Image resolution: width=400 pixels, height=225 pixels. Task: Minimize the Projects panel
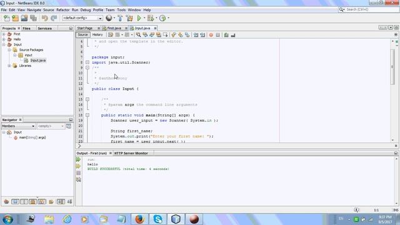tap(71, 28)
